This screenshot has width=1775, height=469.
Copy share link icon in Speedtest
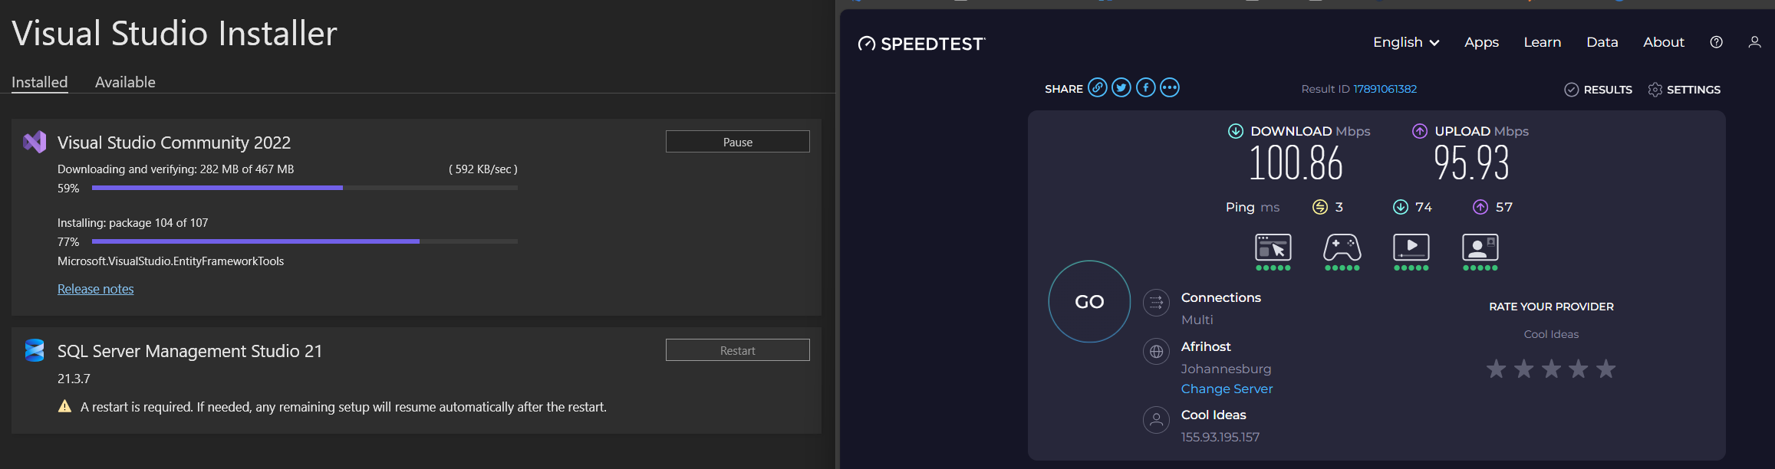(x=1098, y=87)
